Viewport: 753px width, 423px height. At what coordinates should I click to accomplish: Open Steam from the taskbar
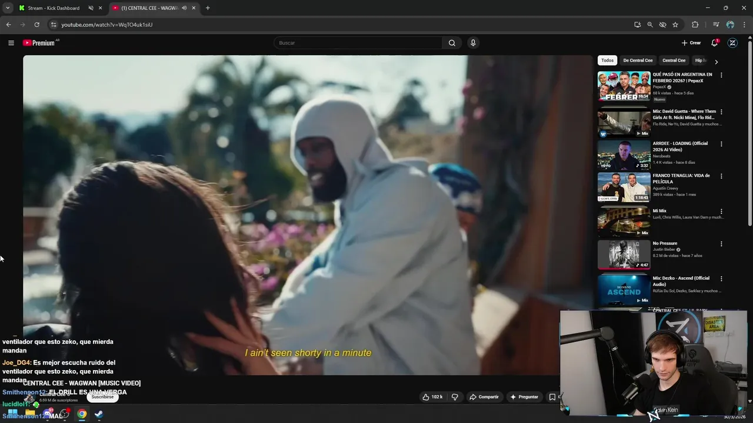click(99, 414)
